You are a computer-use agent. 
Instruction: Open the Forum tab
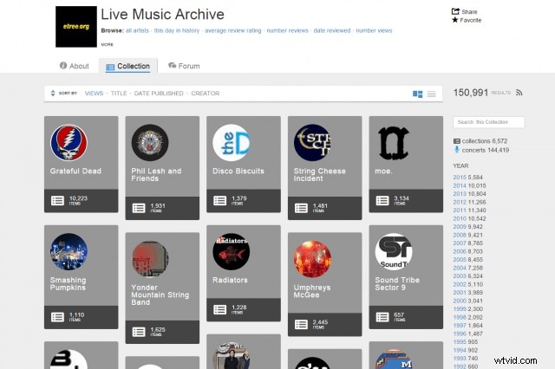click(x=184, y=66)
